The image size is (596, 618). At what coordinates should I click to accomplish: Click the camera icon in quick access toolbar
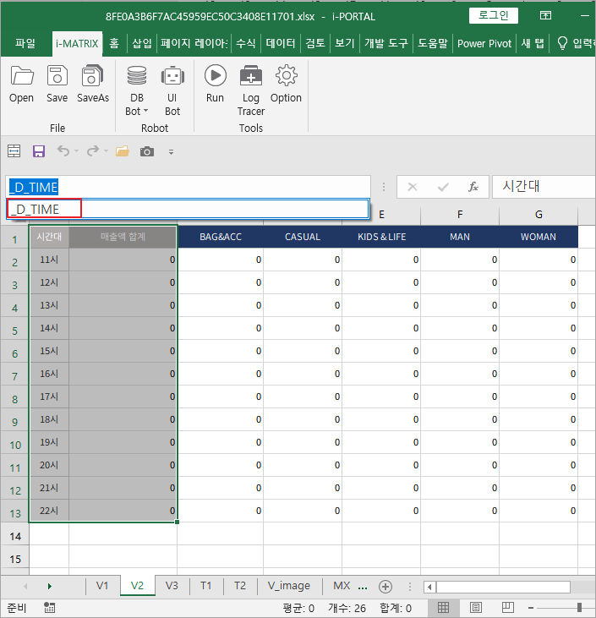pyautogui.click(x=147, y=151)
